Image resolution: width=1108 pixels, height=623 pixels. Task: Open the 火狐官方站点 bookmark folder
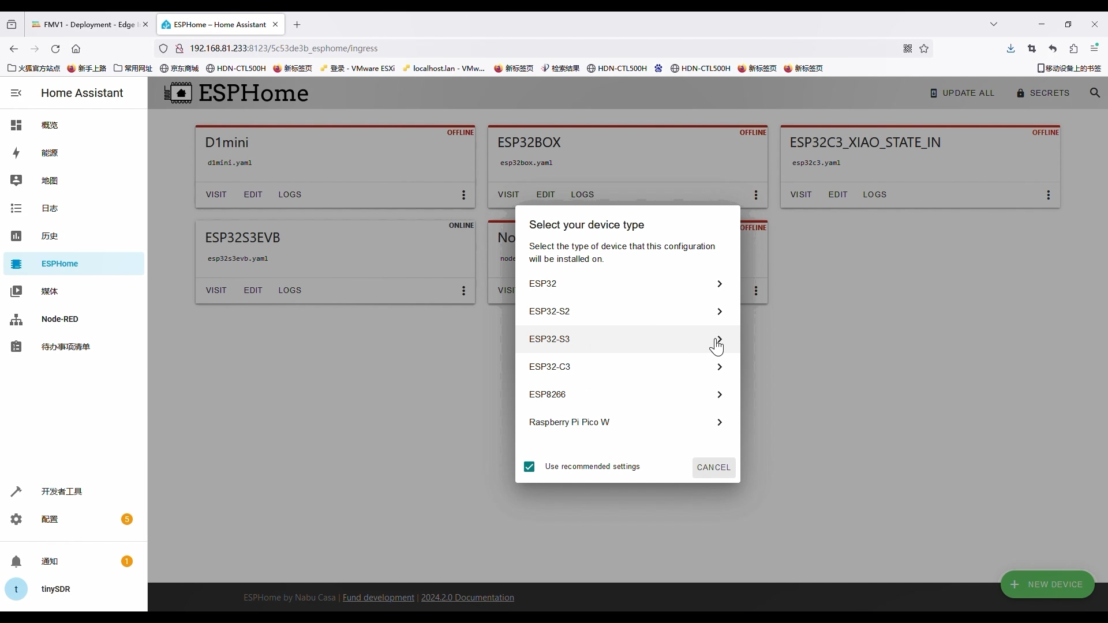click(34, 68)
